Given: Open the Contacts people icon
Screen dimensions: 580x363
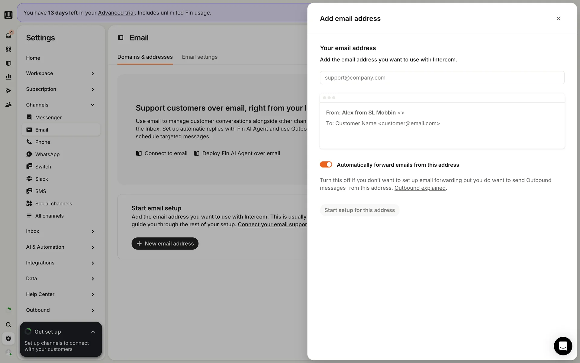Looking at the screenshot, I should (8, 105).
